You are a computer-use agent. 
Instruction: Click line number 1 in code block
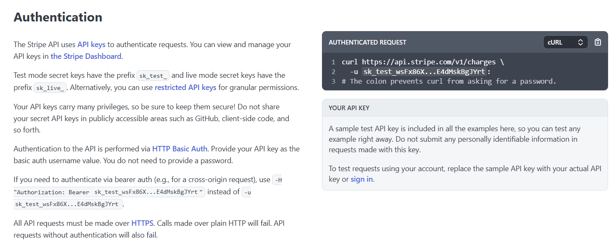(333, 62)
